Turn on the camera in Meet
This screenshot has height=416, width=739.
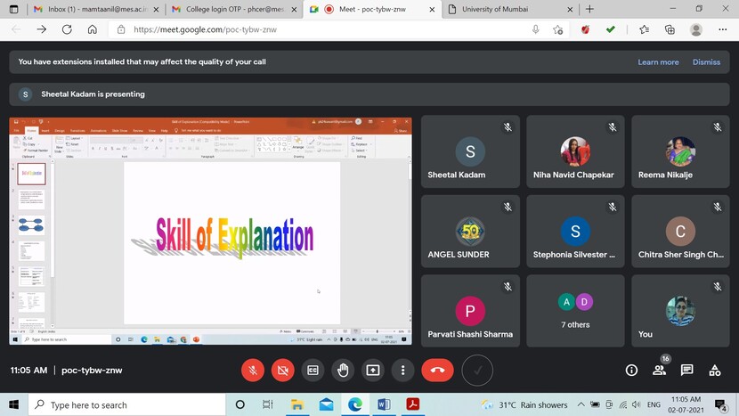click(283, 370)
